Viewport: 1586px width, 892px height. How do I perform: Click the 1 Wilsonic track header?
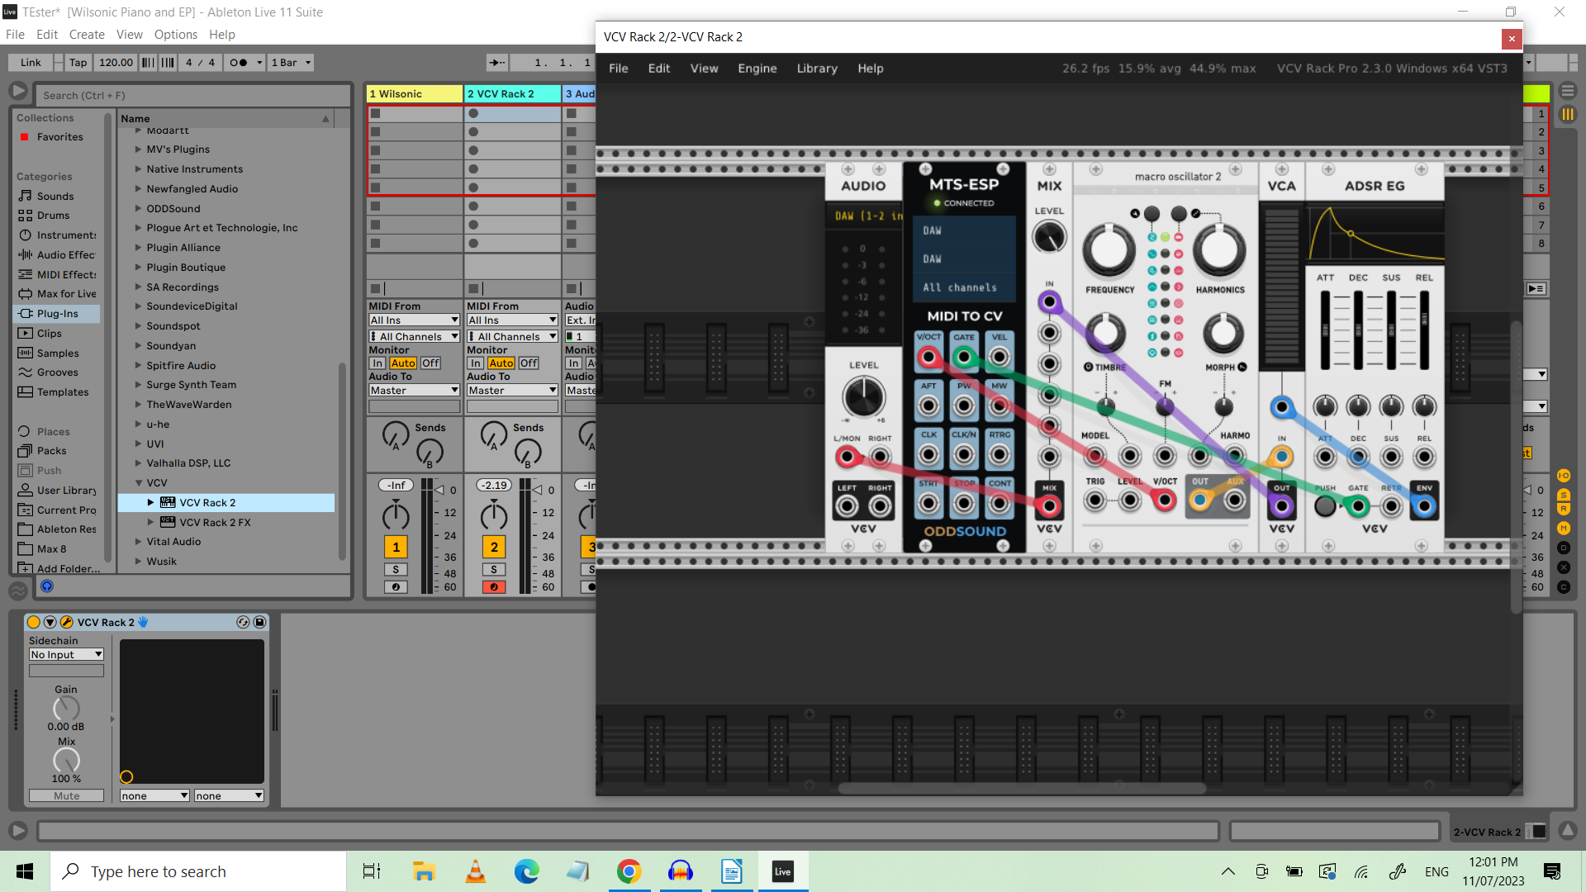414,94
